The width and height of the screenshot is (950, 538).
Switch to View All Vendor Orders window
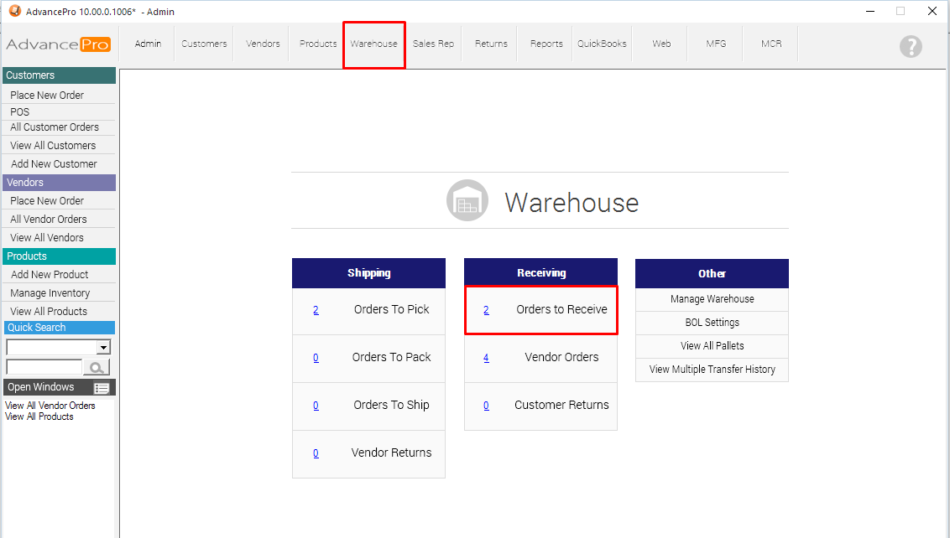tap(50, 406)
